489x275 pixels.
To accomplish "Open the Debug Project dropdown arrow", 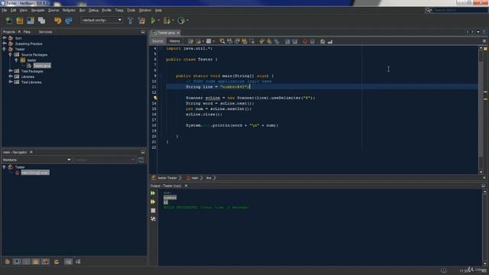I will click(173, 21).
